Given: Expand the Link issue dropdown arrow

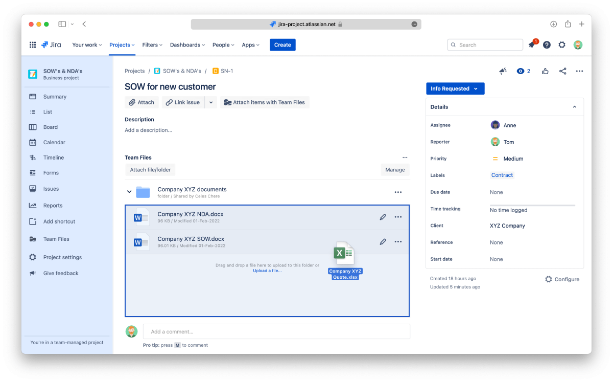Looking at the screenshot, I should point(211,102).
